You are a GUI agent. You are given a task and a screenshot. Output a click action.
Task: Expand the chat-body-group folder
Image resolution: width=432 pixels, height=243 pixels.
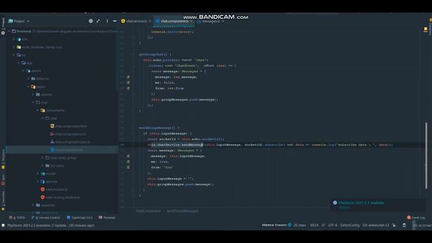click(43, 158)
